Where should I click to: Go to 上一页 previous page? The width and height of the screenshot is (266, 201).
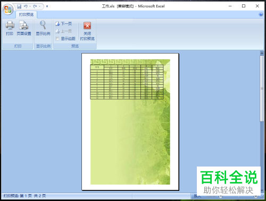(x=63, y=31)
